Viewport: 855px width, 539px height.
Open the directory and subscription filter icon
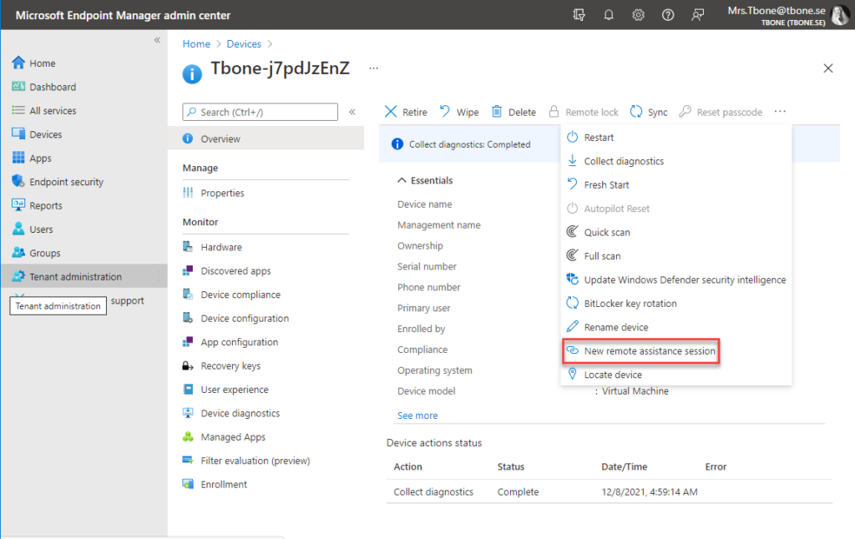click(x=579, y=15)
